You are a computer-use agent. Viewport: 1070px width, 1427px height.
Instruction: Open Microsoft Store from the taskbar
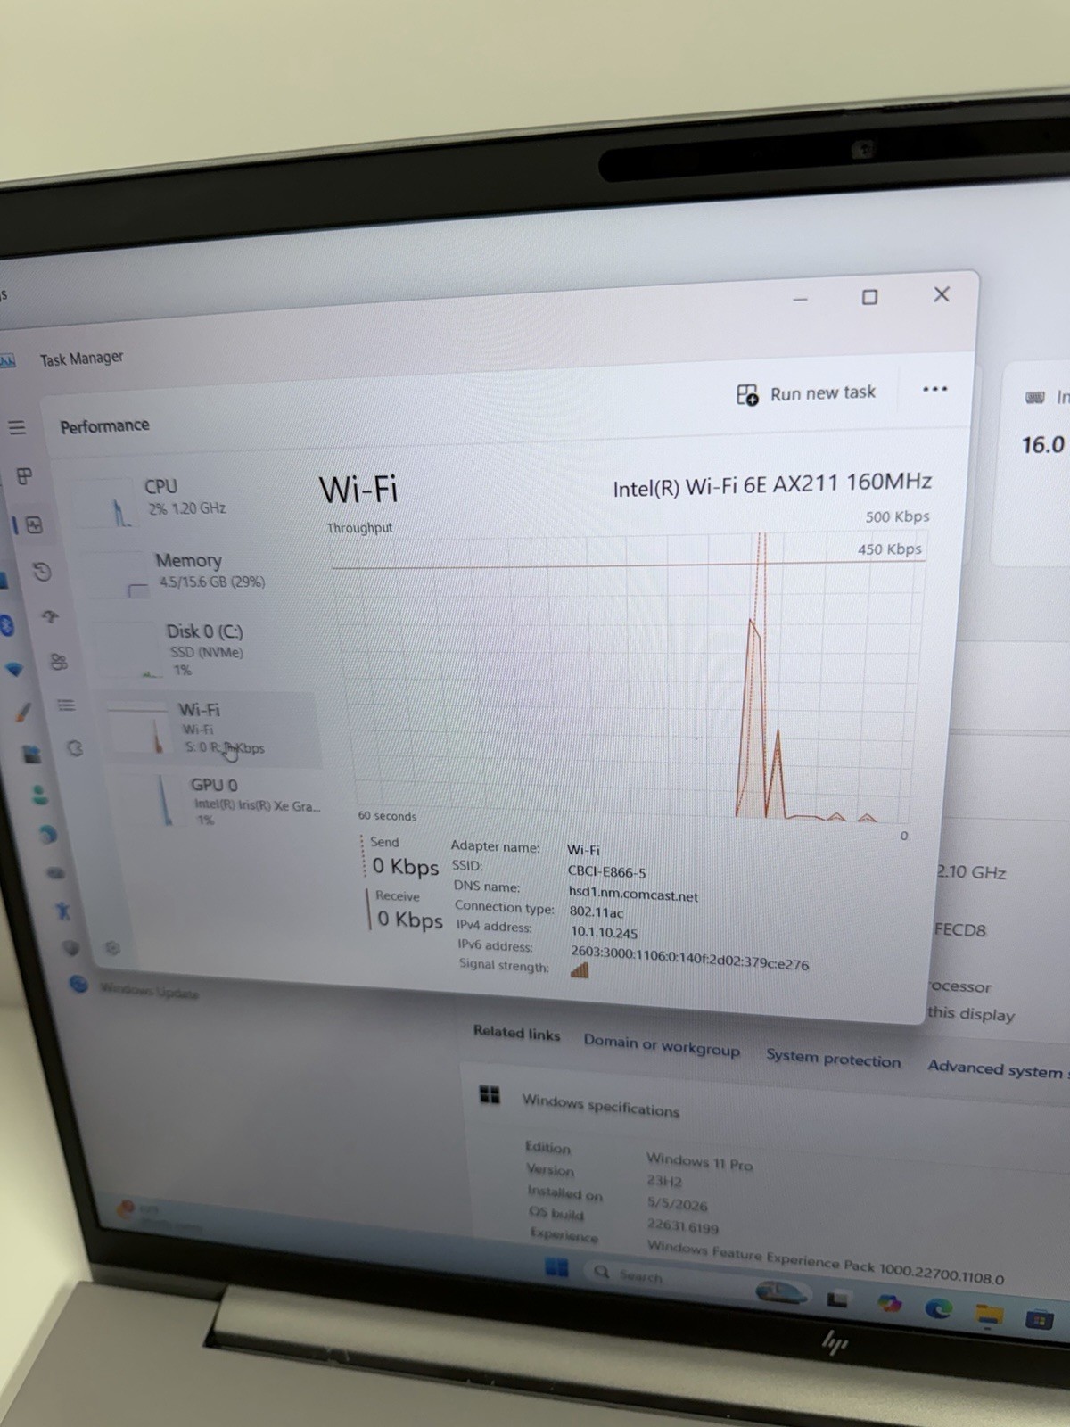[1039, 1319]
